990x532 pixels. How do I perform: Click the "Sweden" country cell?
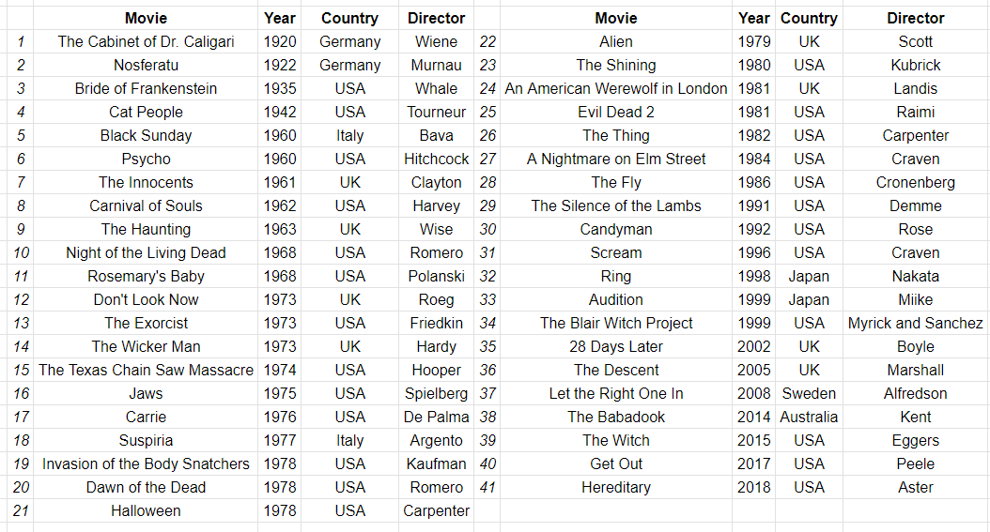point(809,393)
